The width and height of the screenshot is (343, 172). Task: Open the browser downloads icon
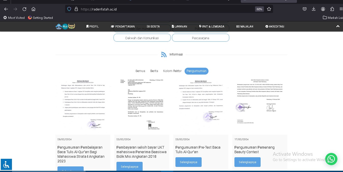[314, 9]
